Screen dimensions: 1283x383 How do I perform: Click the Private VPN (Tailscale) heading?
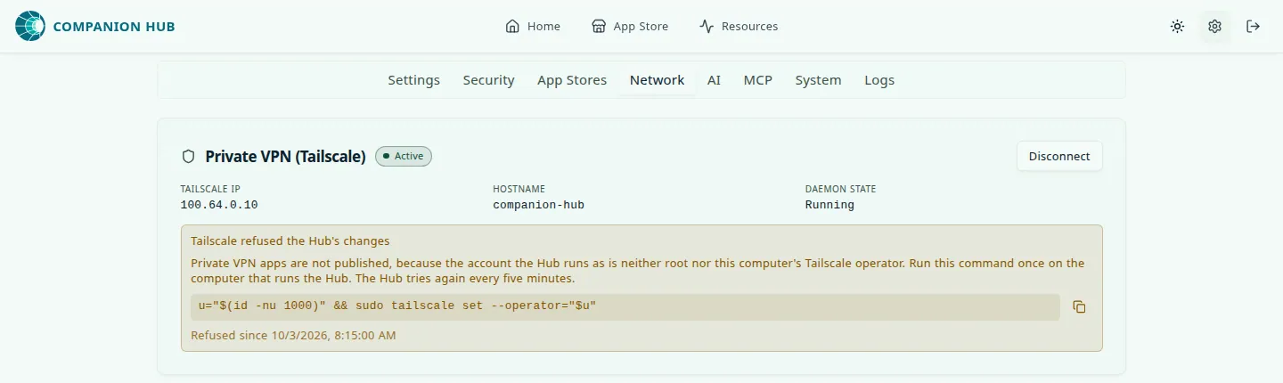(285, 157)
